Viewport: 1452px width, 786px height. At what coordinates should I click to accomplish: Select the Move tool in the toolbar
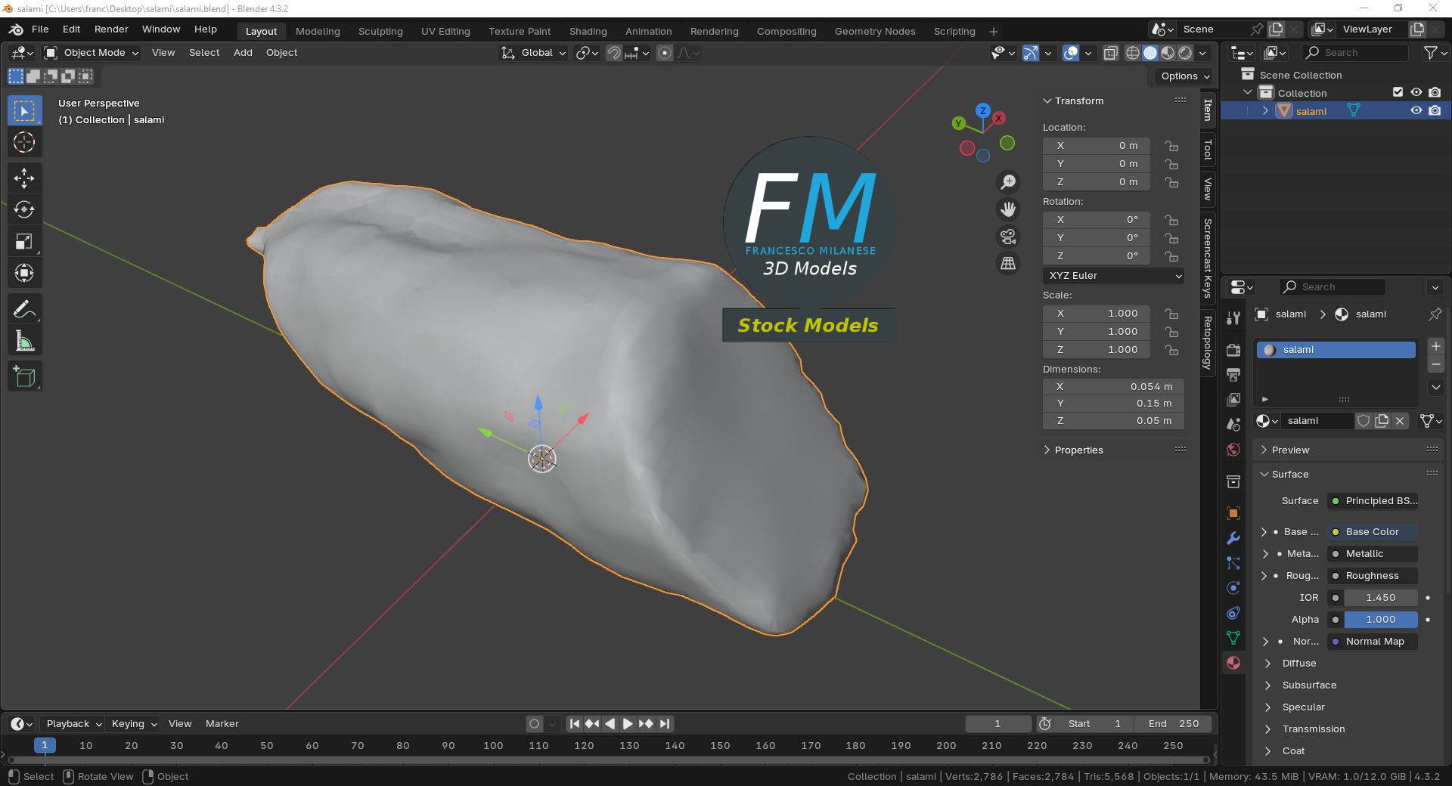click(x=24, y=178)
